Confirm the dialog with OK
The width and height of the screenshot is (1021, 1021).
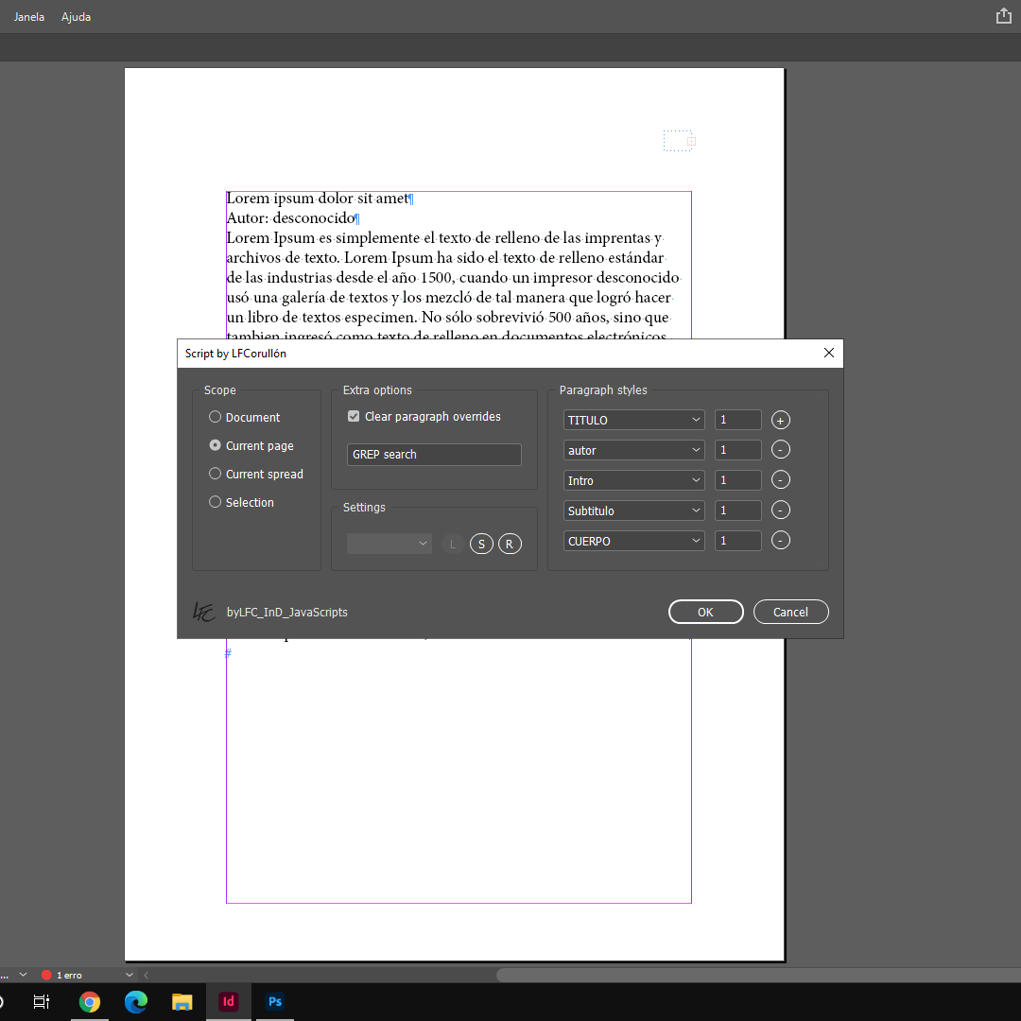[x=705, y=612]
